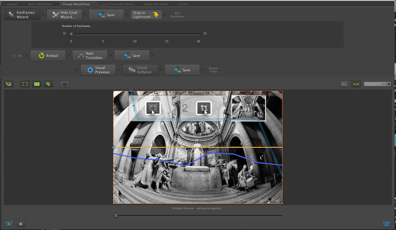
Task: Select the Visual Workflow tab
Action: (x=76, y=4)
